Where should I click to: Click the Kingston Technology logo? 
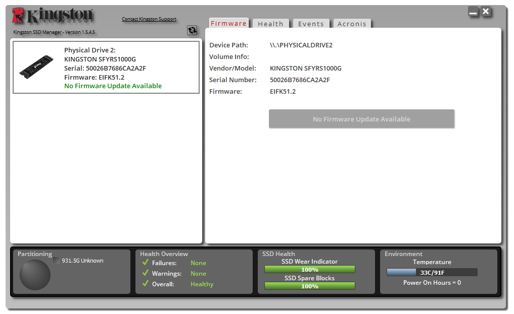point(53,16)
